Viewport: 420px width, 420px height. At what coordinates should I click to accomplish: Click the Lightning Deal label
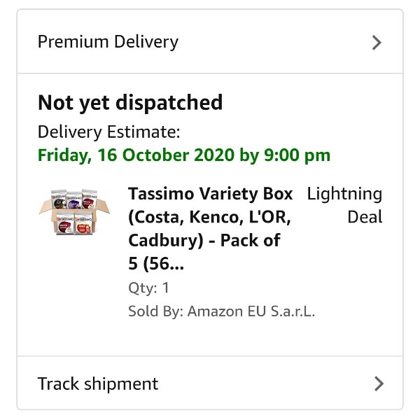click(344, 205)
